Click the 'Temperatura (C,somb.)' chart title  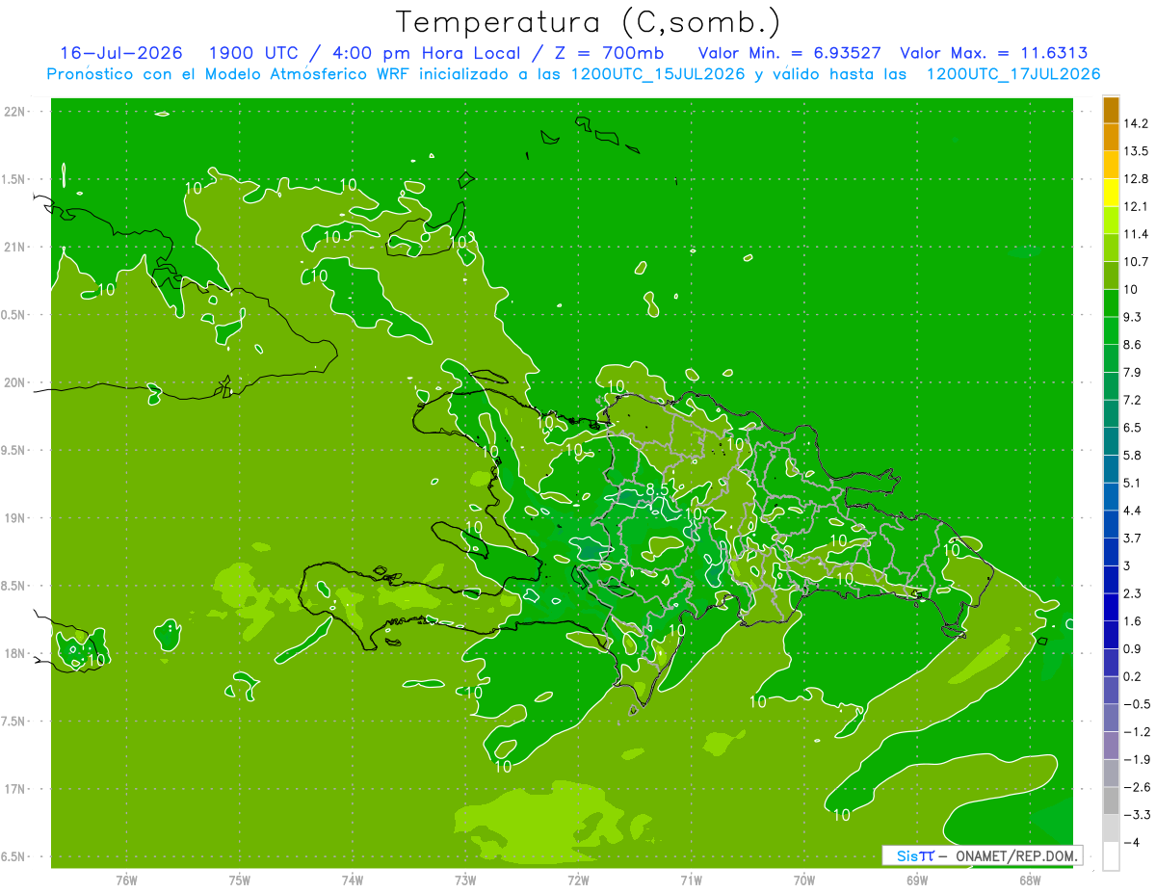pyautogui.click(x=588, y=22)
